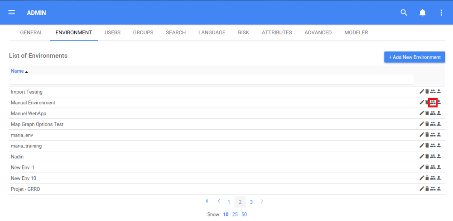
Task: Open group permissions for New Env 10
Action: (x=433, y=178)
